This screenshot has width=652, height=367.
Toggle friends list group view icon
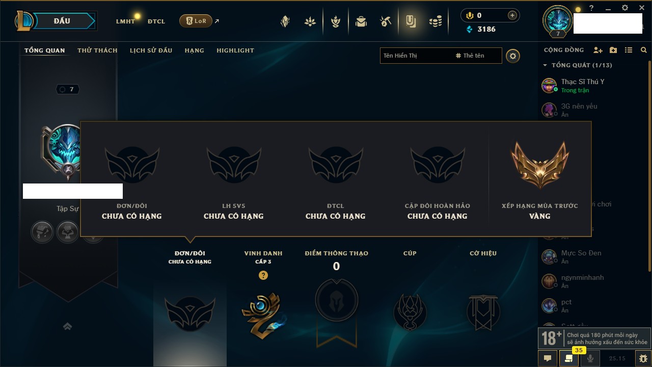629,50
